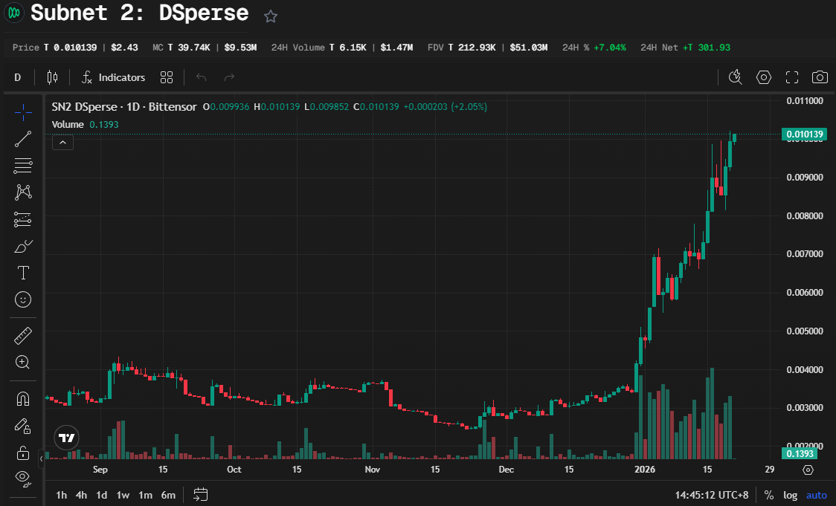
Task: Open the D interval dropdown
Action: point(17,77)
